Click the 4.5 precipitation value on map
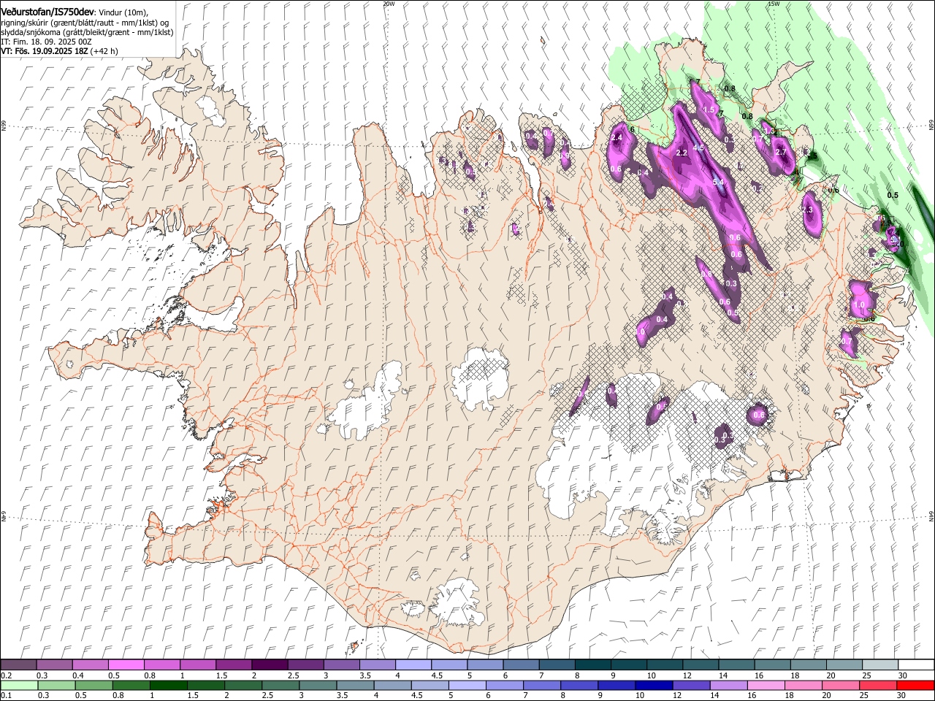The width and height of the screenshot is (935, 701). click(698, 148)
